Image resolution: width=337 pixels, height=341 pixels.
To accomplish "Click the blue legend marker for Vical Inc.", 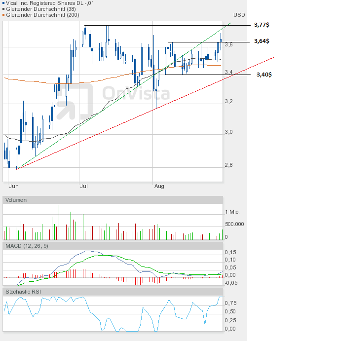I will tap(3, 3).
